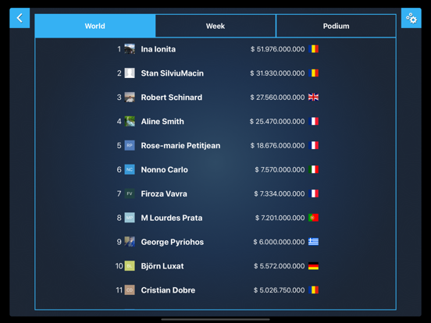This screenshot has height=323, width=431.
Task: Switch to the World tab
Action: pos(95,26)
